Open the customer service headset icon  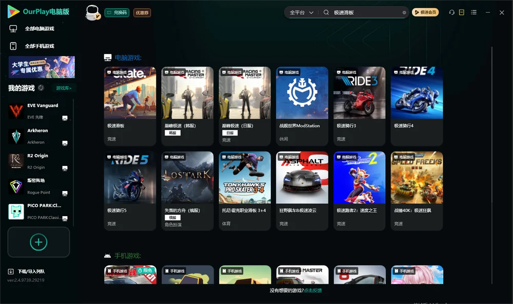coord(452,12)
